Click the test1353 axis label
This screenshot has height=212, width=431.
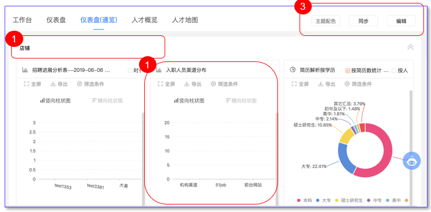pyautogui.click(x=63, y=187)
